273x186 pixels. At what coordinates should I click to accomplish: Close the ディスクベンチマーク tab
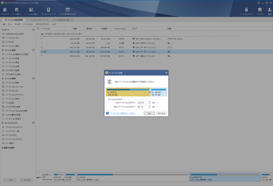pyautogui.click(x=47, y=20)
